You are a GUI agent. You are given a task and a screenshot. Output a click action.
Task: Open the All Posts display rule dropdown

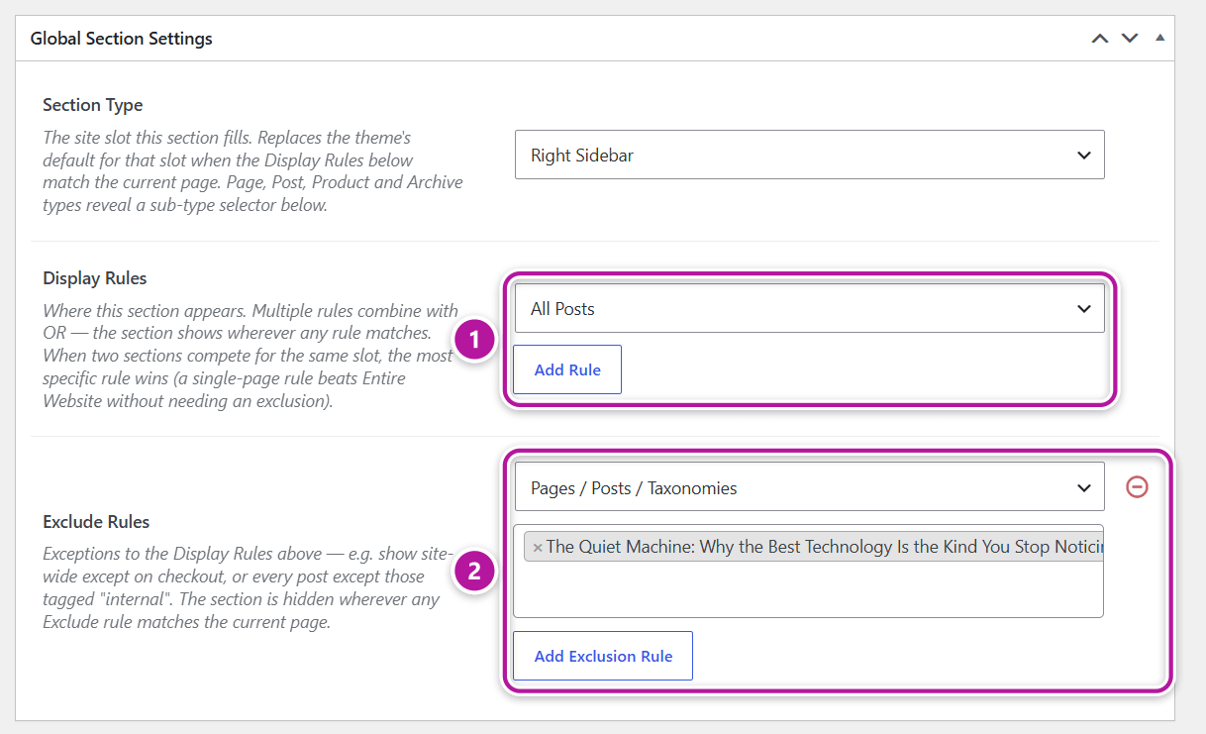pos(809,308)
